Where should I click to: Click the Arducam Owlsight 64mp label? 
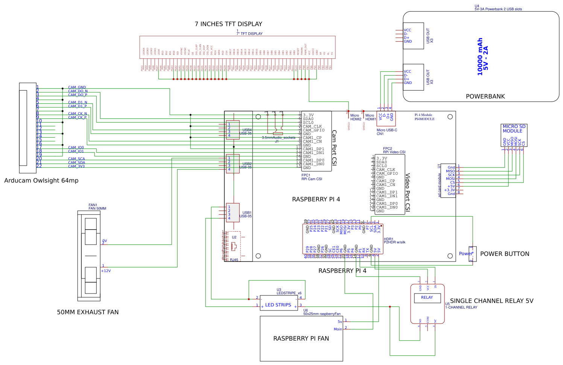(41, 181)
